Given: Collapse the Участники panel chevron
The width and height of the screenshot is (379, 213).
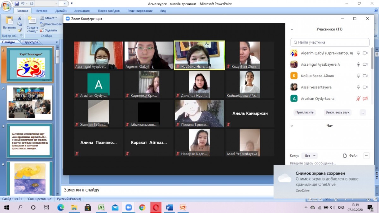Looking at the screenshot, I should (292, 29).
